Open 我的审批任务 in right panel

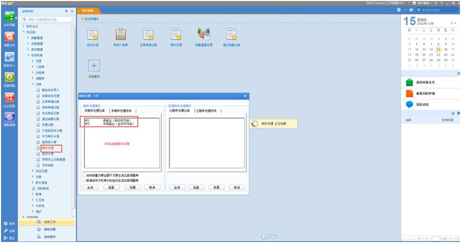(x=410, y=83)
